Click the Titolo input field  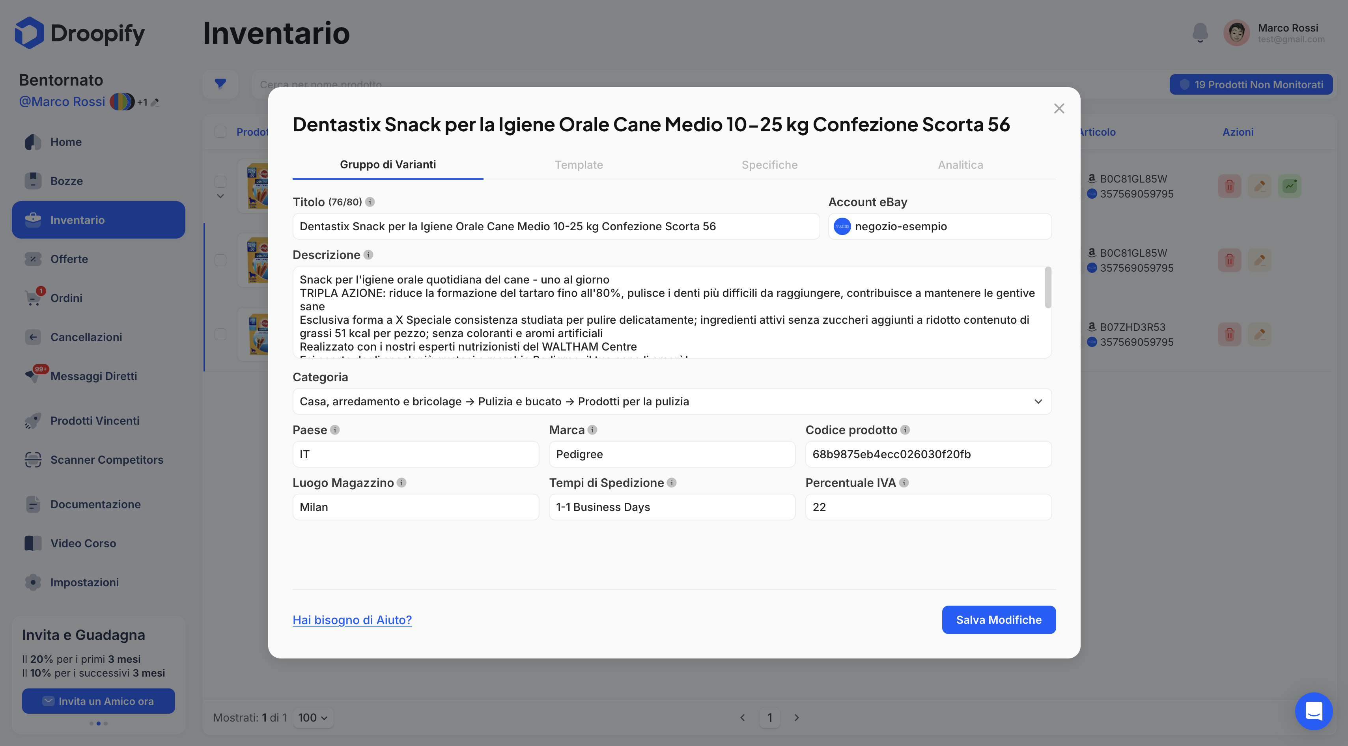pyautogui.click(x=556, y=226)
